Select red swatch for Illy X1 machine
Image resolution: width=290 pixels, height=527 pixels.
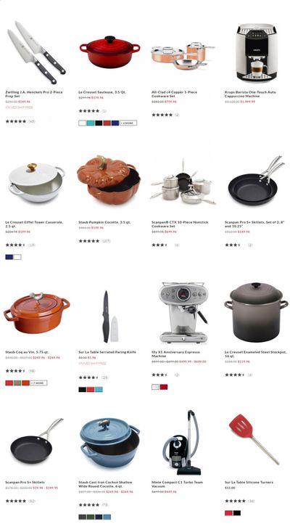point(164,387)
